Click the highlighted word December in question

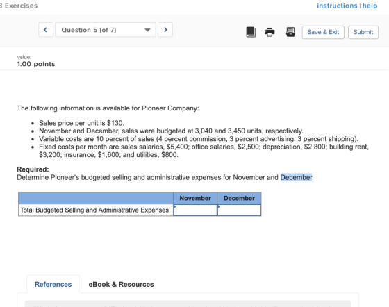click(x=296, y=177)
